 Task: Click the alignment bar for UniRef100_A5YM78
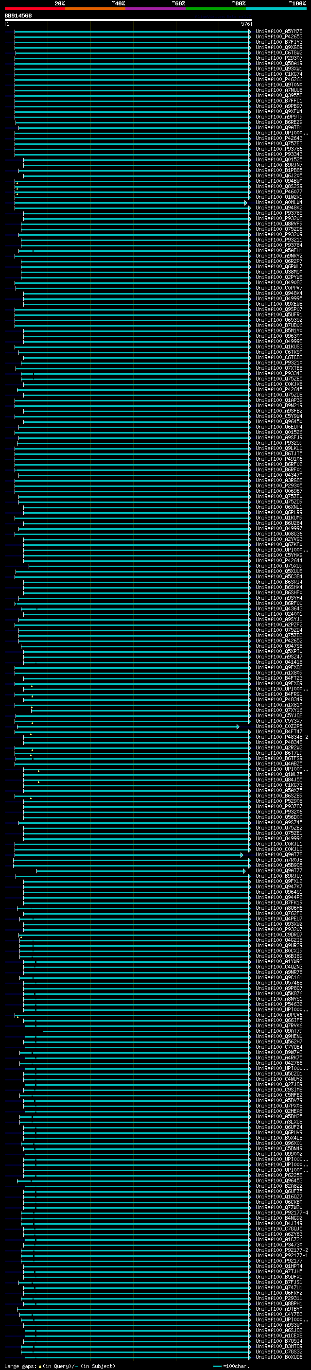pyautogui.click(x=132, y=32)
